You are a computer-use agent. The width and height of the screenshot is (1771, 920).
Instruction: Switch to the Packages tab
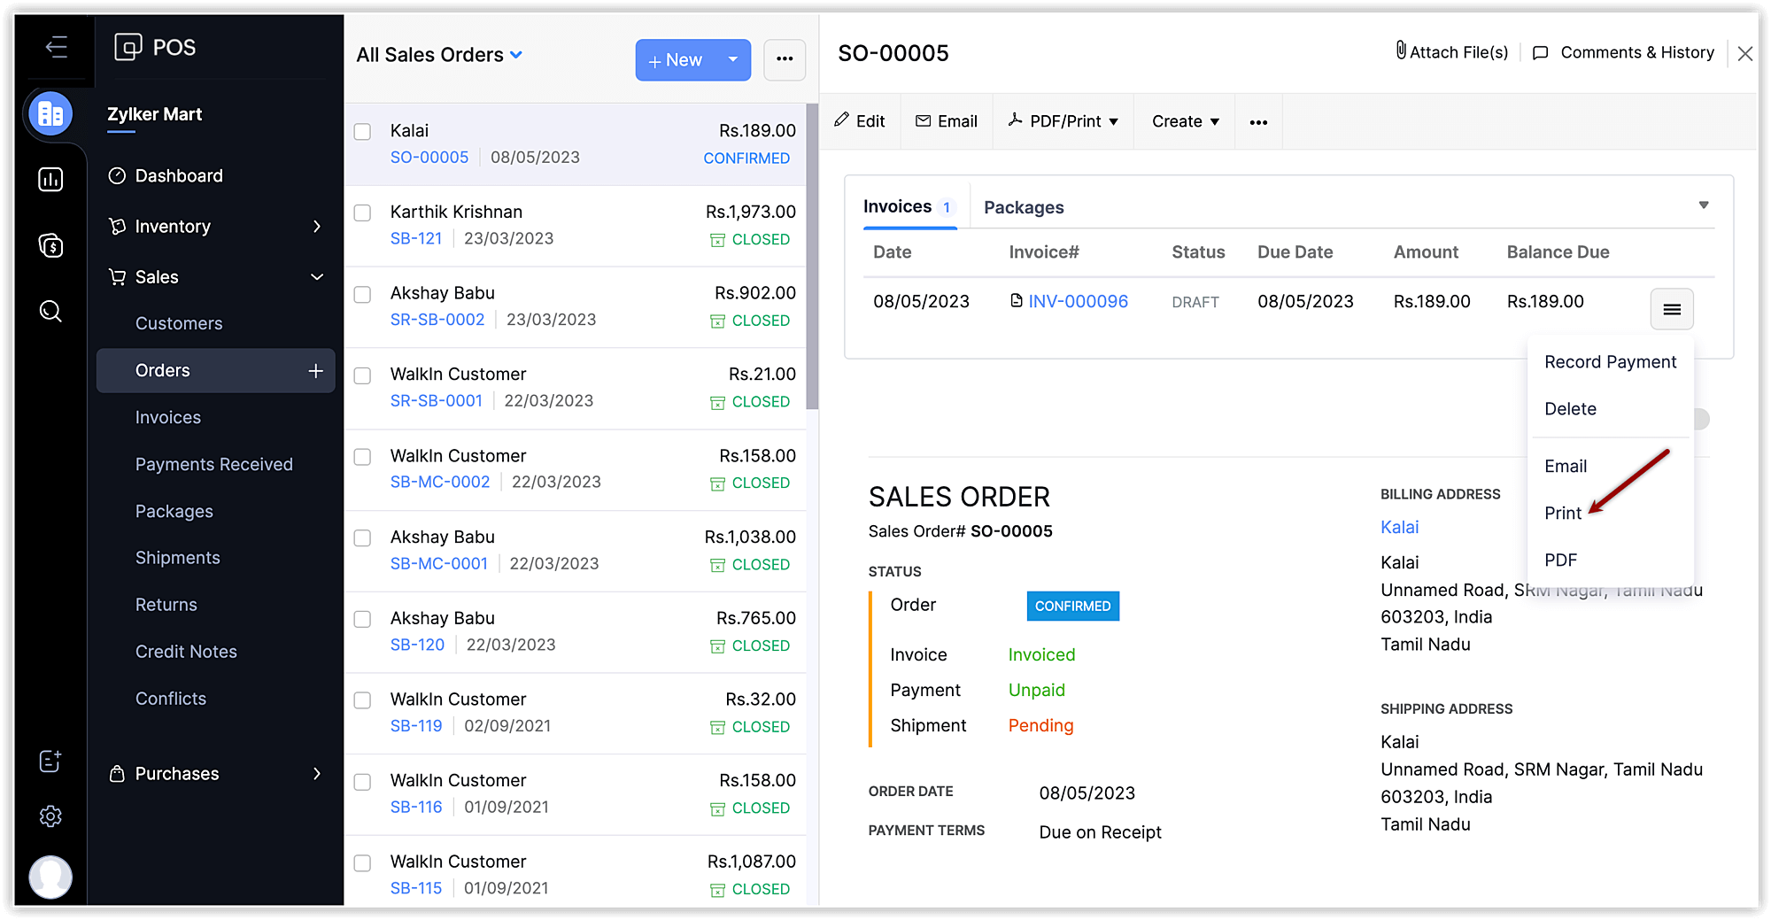1023,207
